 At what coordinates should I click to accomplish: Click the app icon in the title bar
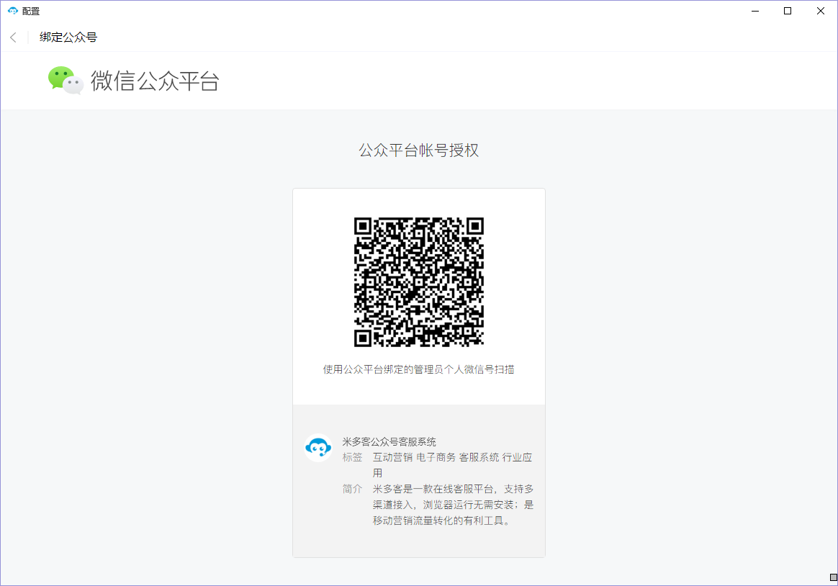[x=12, y=11]
